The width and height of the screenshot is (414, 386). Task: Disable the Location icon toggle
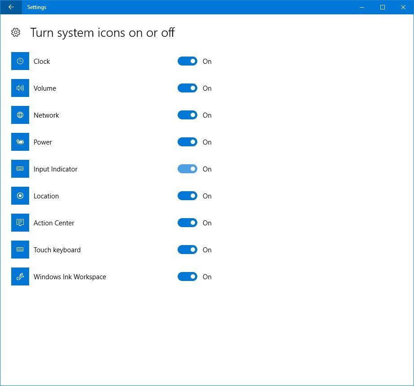pos(187,196)
